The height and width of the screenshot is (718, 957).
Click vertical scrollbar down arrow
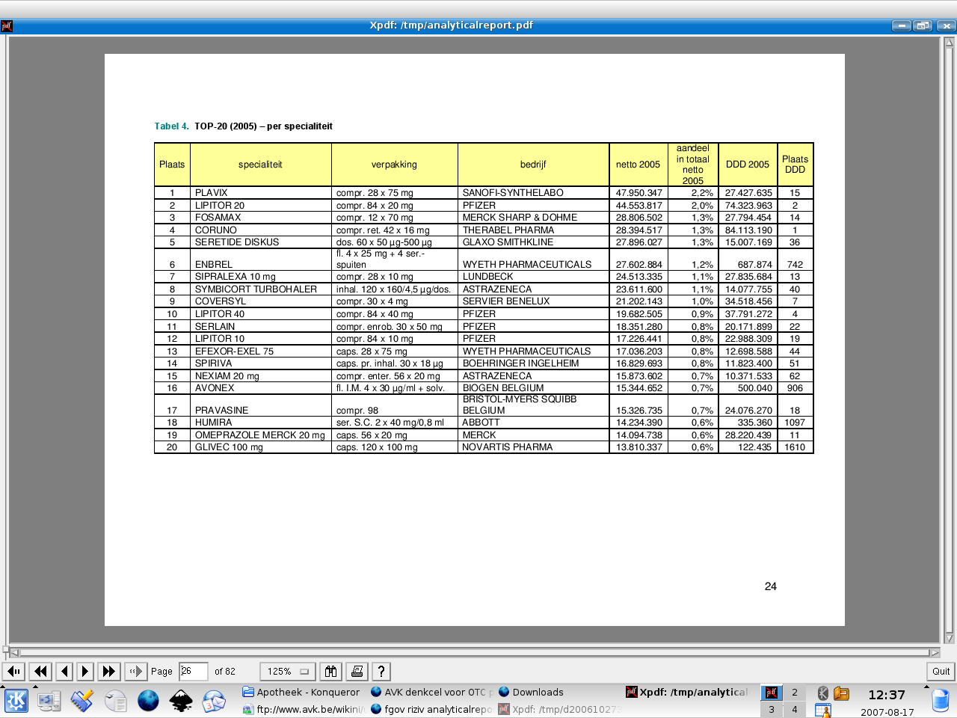(x=950, y=638)
